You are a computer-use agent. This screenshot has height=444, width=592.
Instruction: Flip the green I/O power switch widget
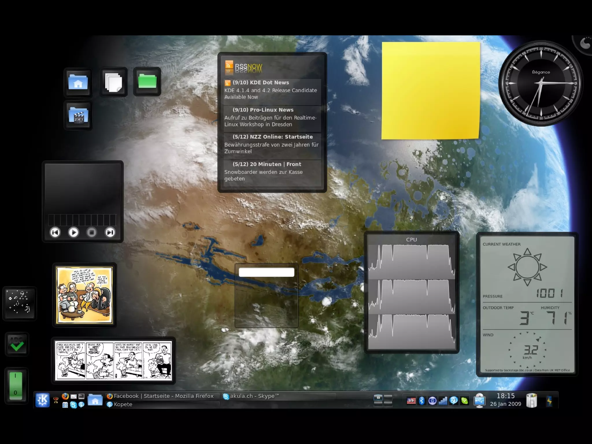16,386
